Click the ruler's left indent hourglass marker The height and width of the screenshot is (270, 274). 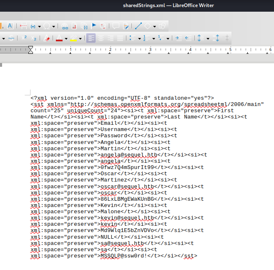(x=30, y=50)
